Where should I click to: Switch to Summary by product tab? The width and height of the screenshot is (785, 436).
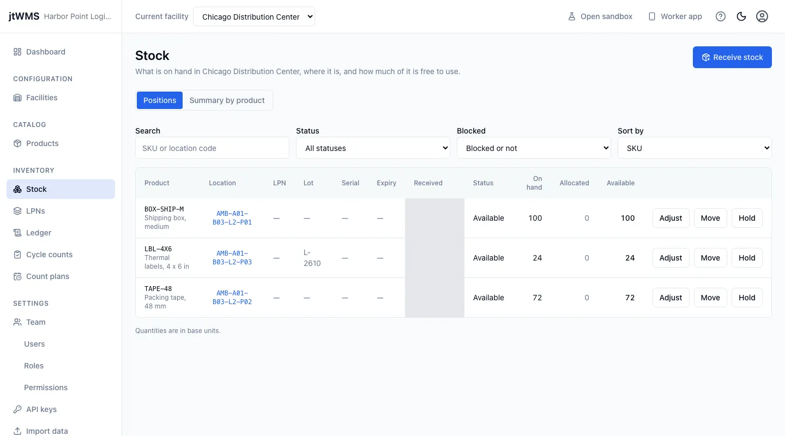[227, 100]
